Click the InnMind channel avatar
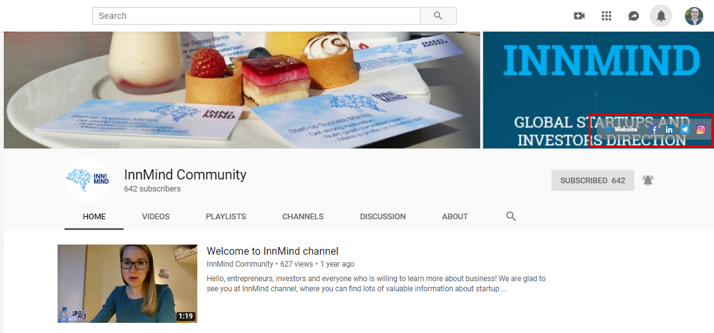Screen dimensions: 714x333 [87, 179]
